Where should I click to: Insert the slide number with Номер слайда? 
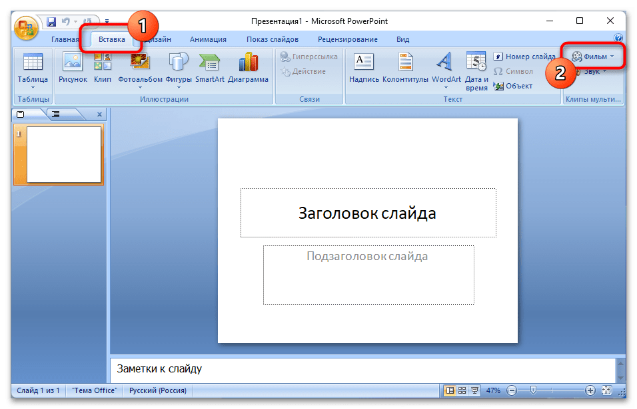pos(524,57)
